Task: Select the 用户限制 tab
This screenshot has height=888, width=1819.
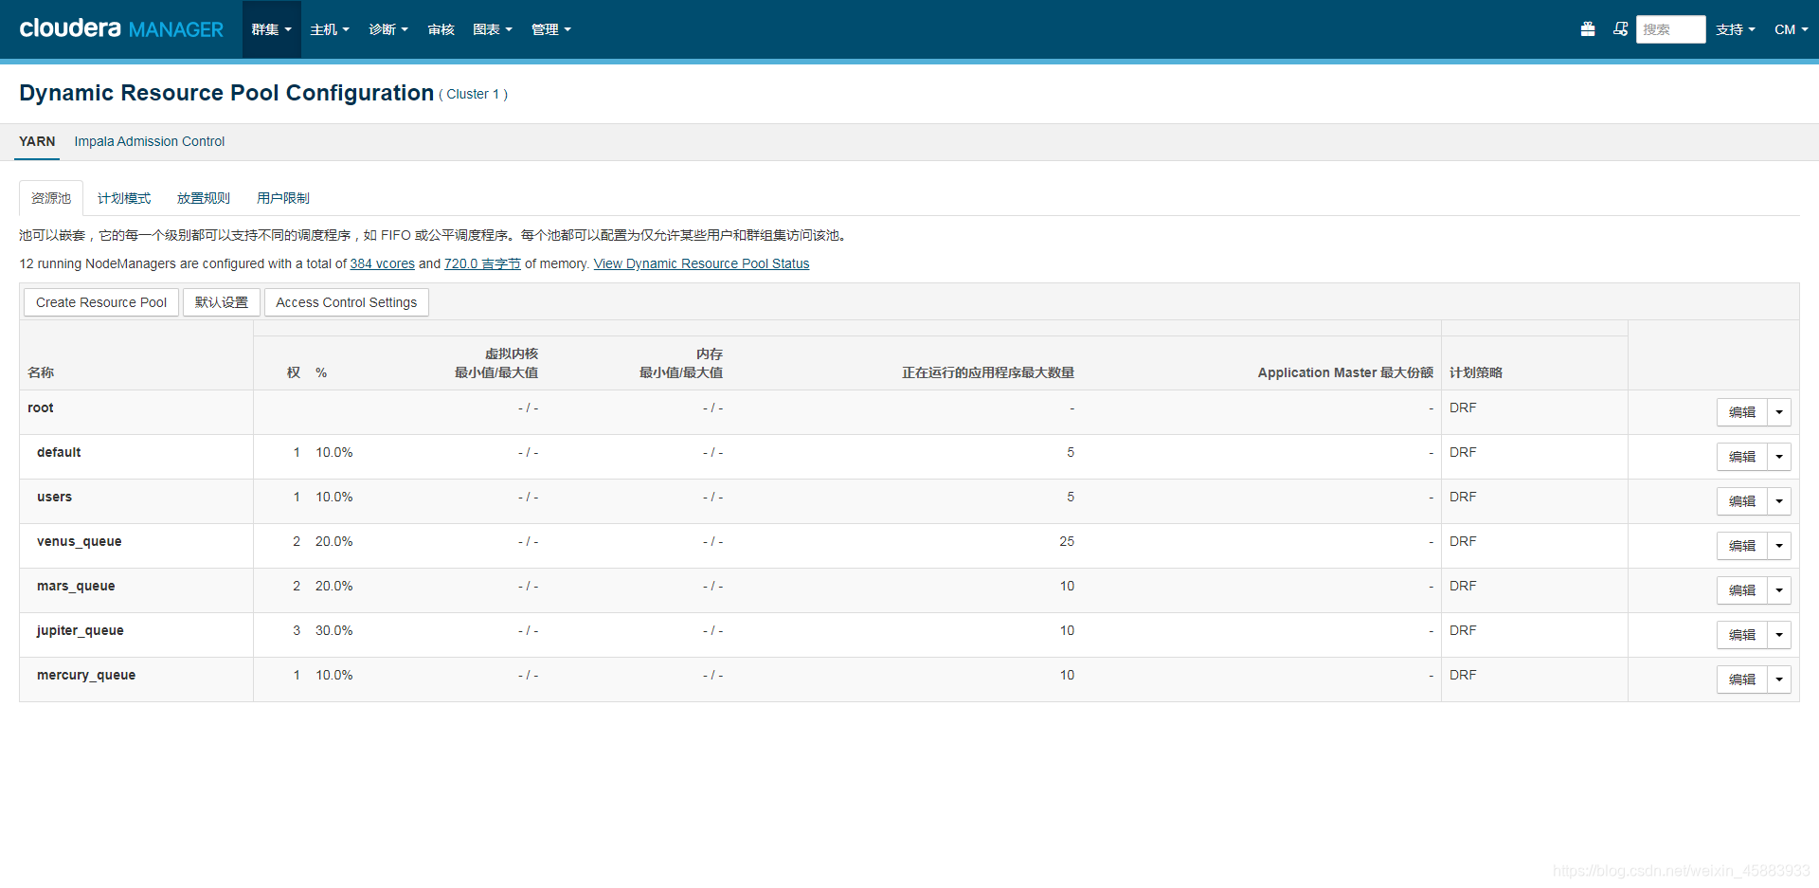Action: (x=283, y=198)
